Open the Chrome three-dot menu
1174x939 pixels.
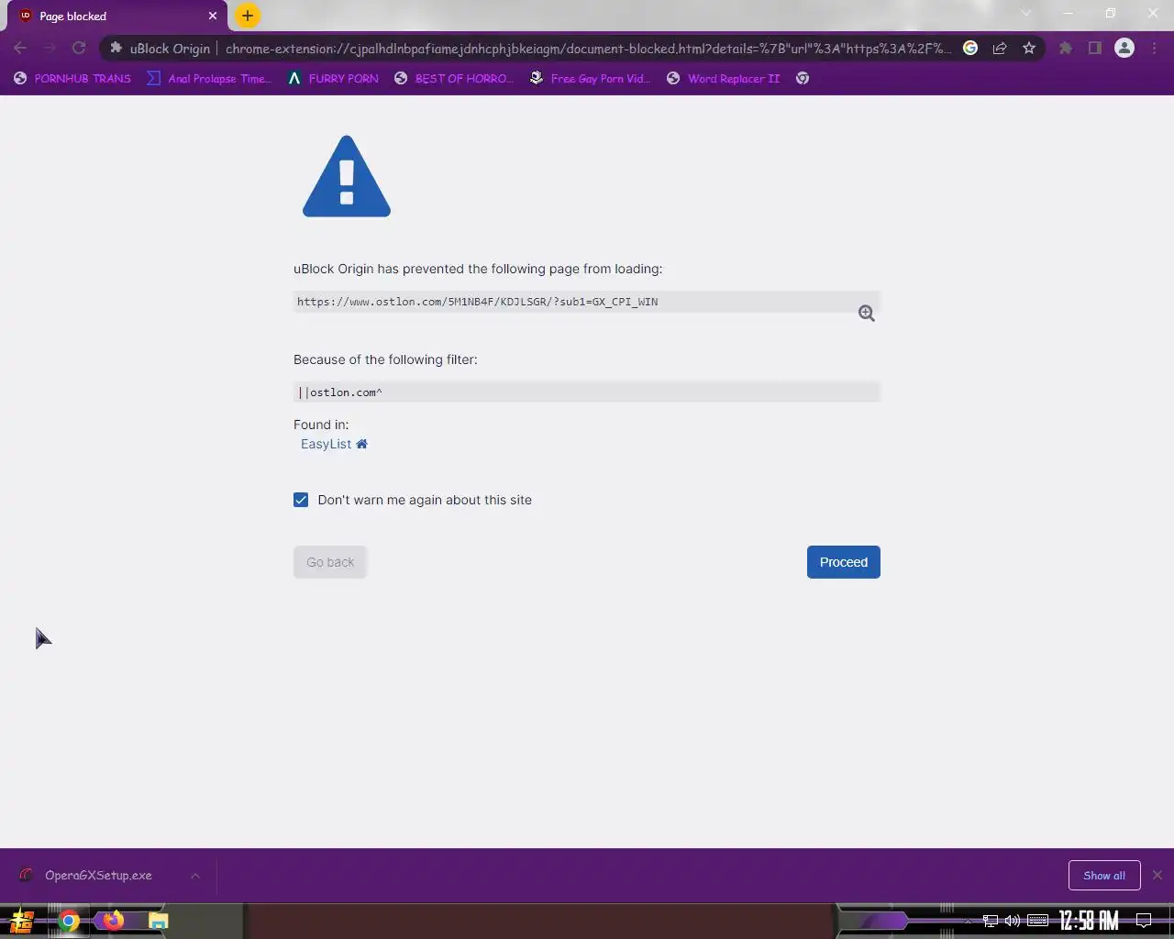1154,48
